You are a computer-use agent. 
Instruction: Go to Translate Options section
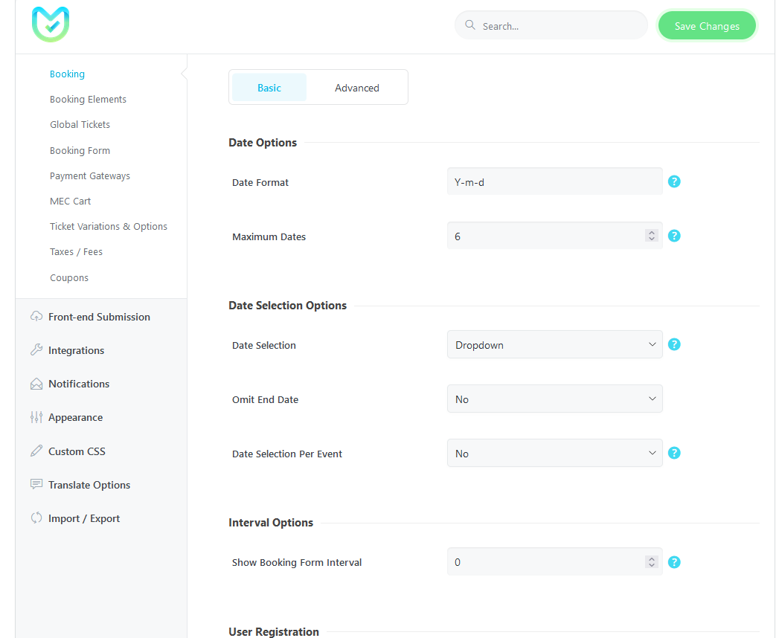pos(89,485)
